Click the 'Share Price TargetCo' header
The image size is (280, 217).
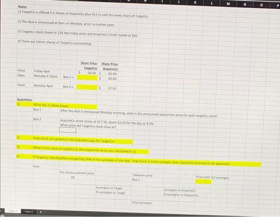89,66
